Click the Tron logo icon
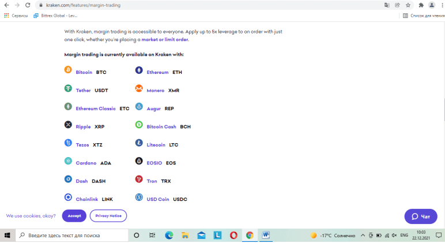This screenshot has width=445, height=243. pyautogui.click(x=139, y=180)
